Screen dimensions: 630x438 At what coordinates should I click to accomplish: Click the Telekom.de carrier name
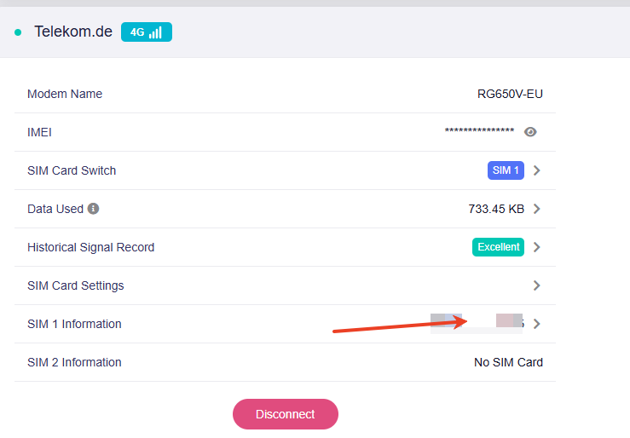pos(73,32)
